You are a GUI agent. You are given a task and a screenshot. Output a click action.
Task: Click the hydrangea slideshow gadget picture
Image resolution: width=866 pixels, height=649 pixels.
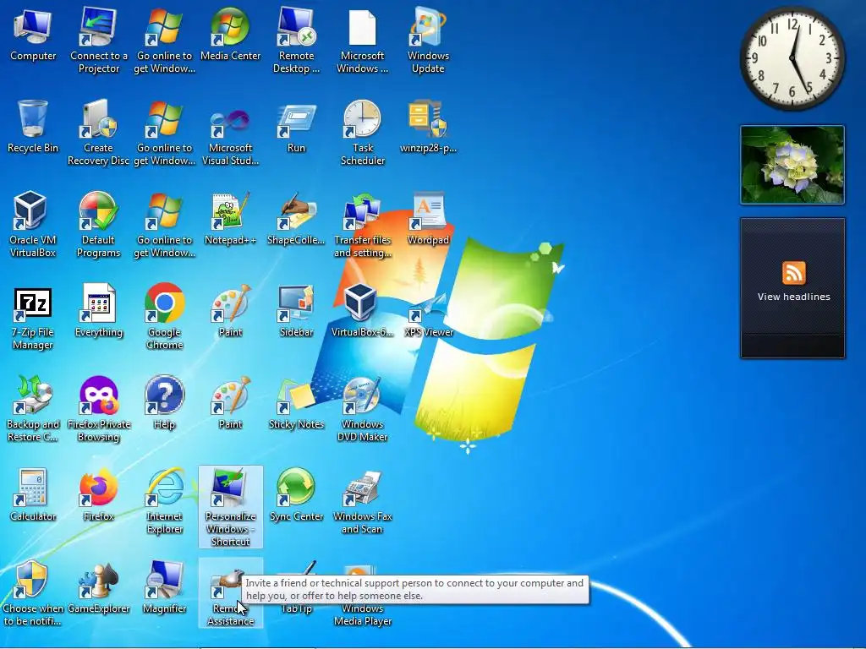[x=792, y=165]
